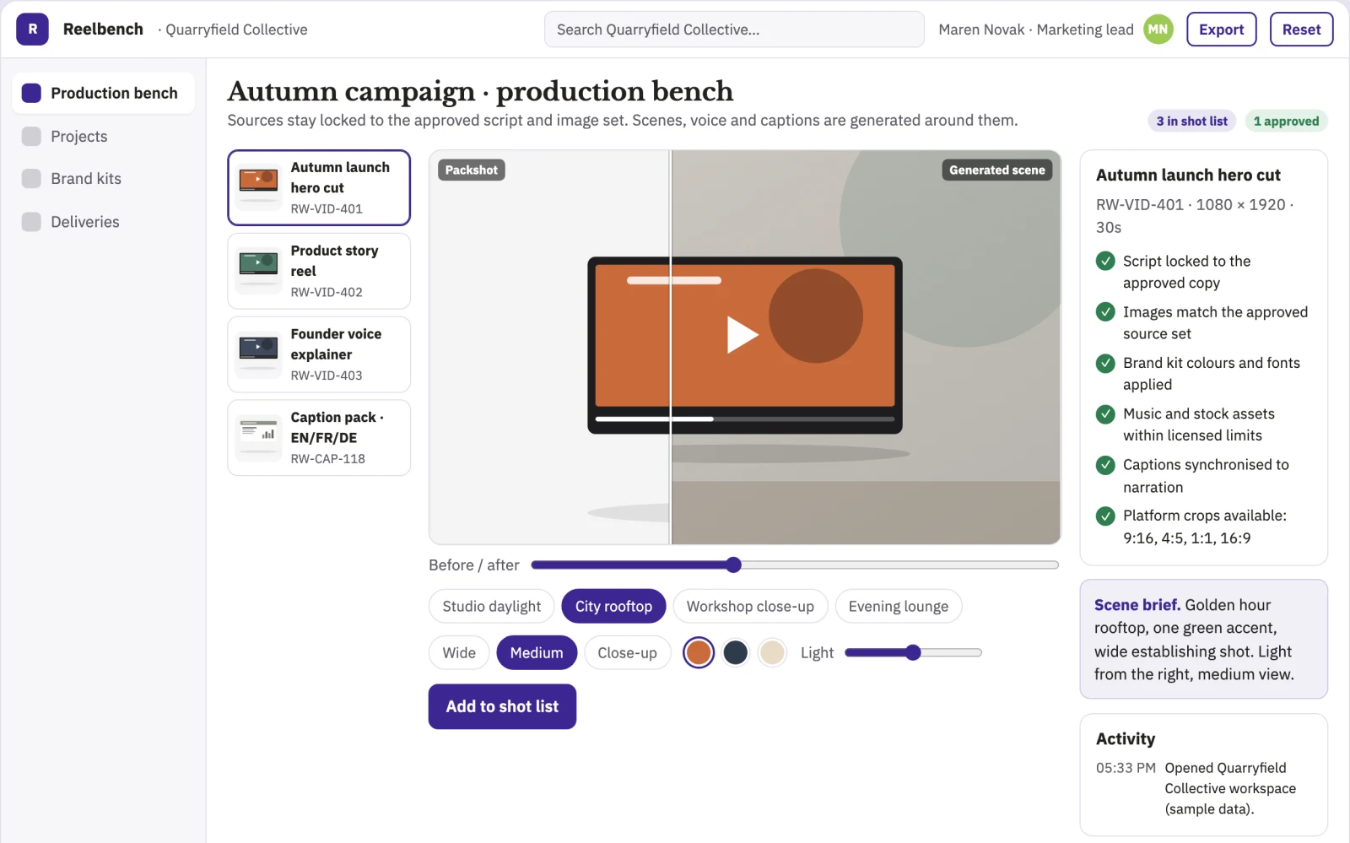Click the Before / after slider handle

[x=733, y=565]
